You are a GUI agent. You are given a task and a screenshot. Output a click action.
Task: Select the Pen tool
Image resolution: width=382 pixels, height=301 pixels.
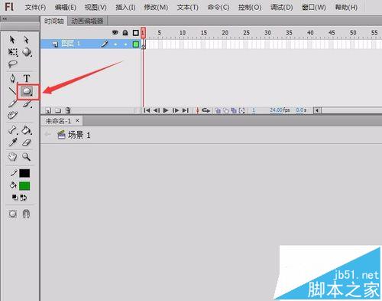pos(12,78)
